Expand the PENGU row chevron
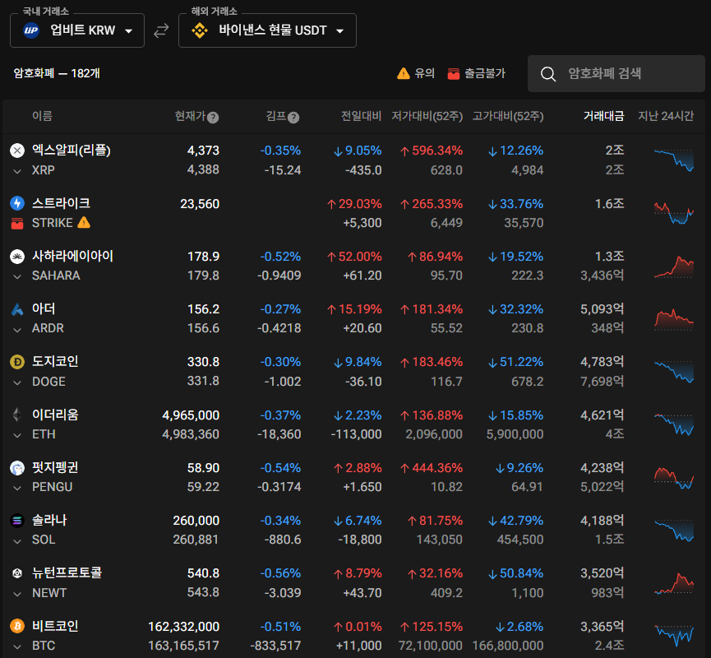Image resolution: width=711 pixels, height=658 pixels. (x=17, y=488)
